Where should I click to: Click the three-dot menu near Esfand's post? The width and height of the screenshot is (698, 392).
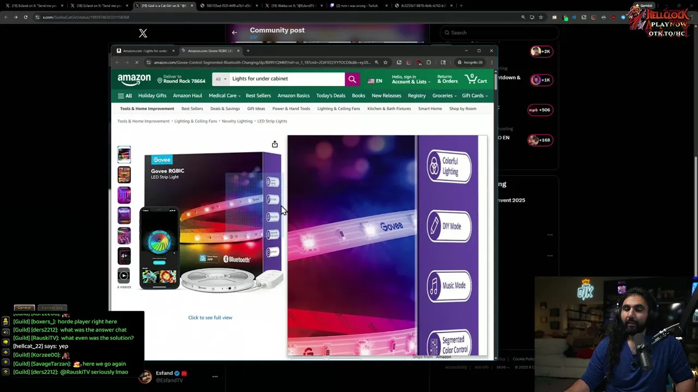pyautogui.click(x=215, y=376)
